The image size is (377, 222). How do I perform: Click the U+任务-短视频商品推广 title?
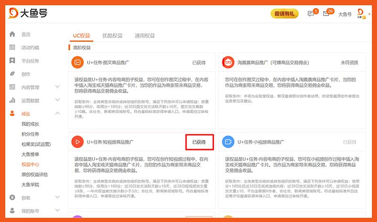110,142
